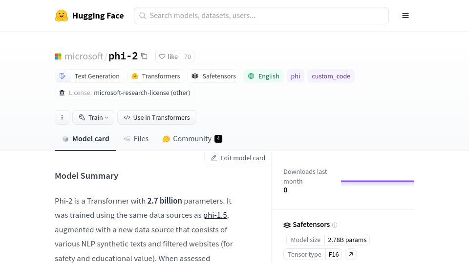Select the English language tag
The width and height of the screenshot is (469, 263).
coord(263,76)
